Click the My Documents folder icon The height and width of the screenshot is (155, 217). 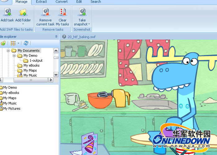[x=14, y=51]
